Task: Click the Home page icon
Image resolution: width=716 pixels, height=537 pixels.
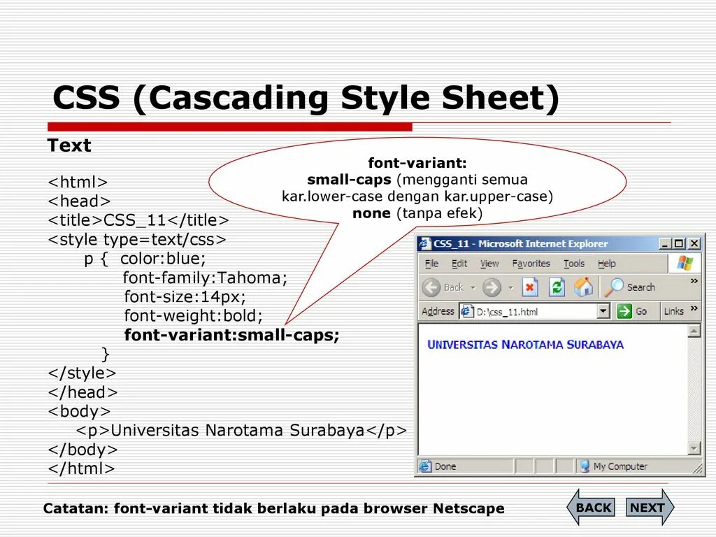Action: coord(583,287)
